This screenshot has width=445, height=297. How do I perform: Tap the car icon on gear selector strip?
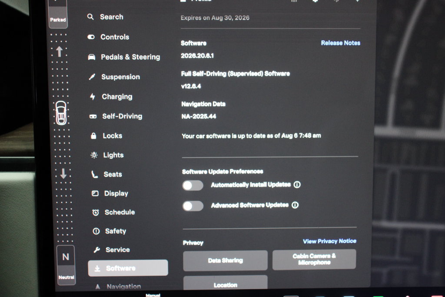point(61,113)
